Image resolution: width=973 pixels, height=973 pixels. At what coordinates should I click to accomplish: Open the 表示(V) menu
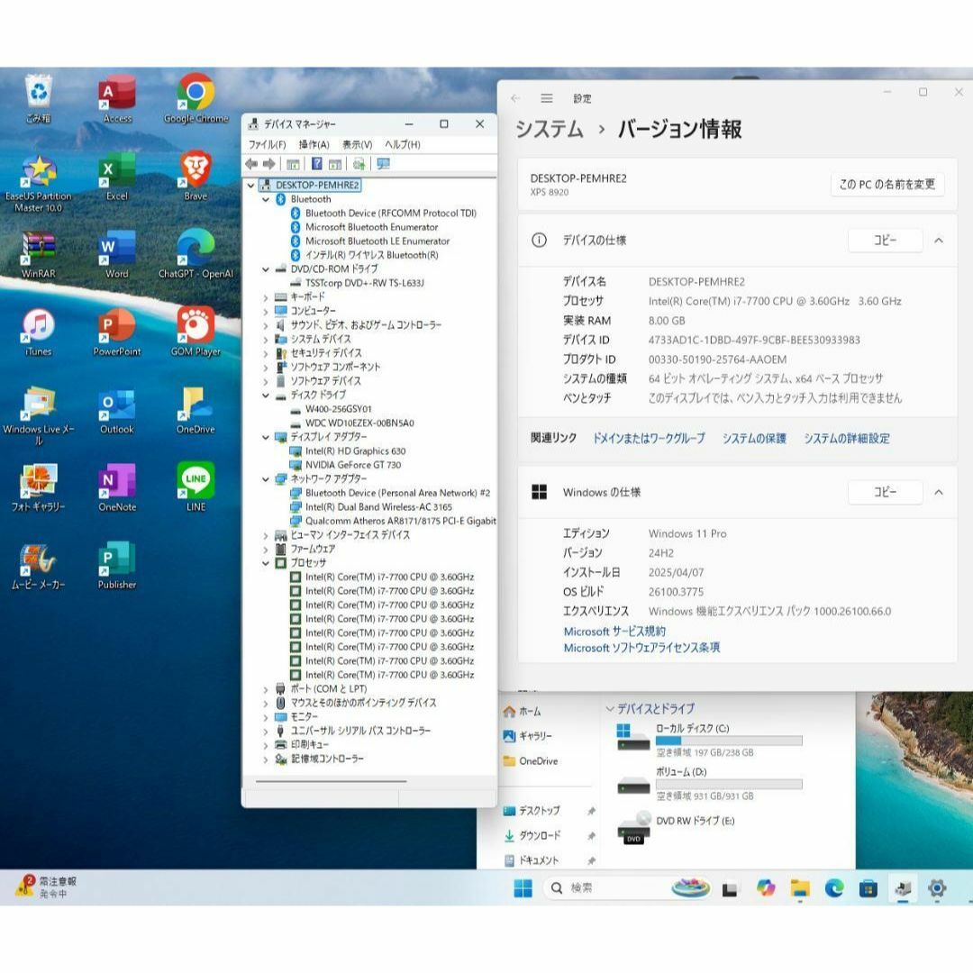point(358,144)
